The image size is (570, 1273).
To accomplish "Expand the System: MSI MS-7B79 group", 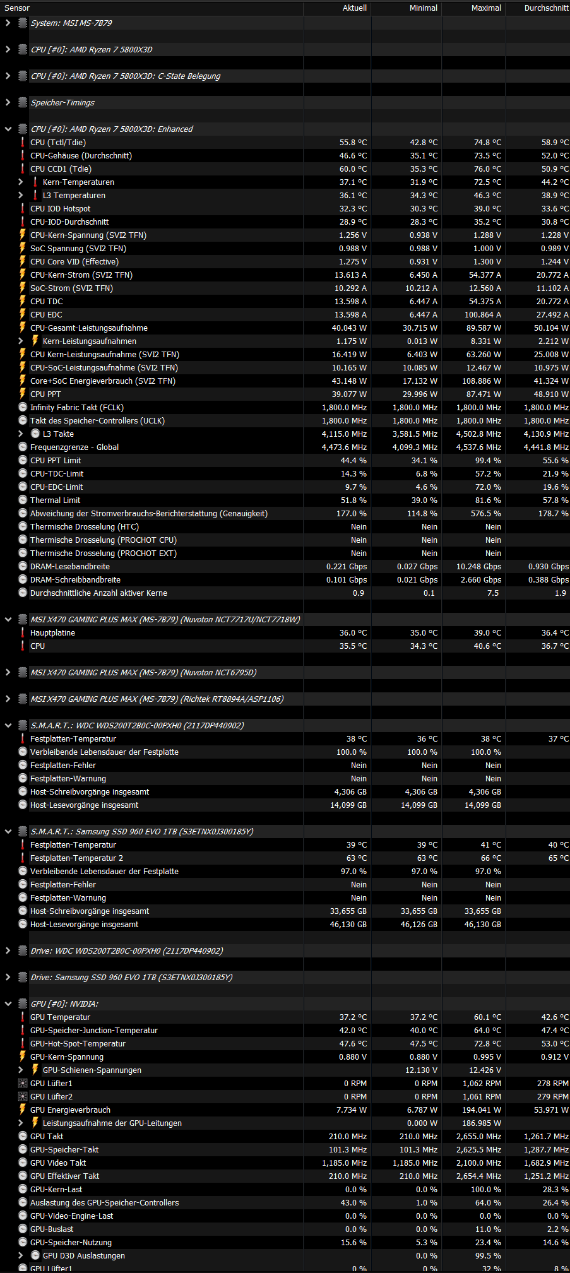I will [8, 23].
